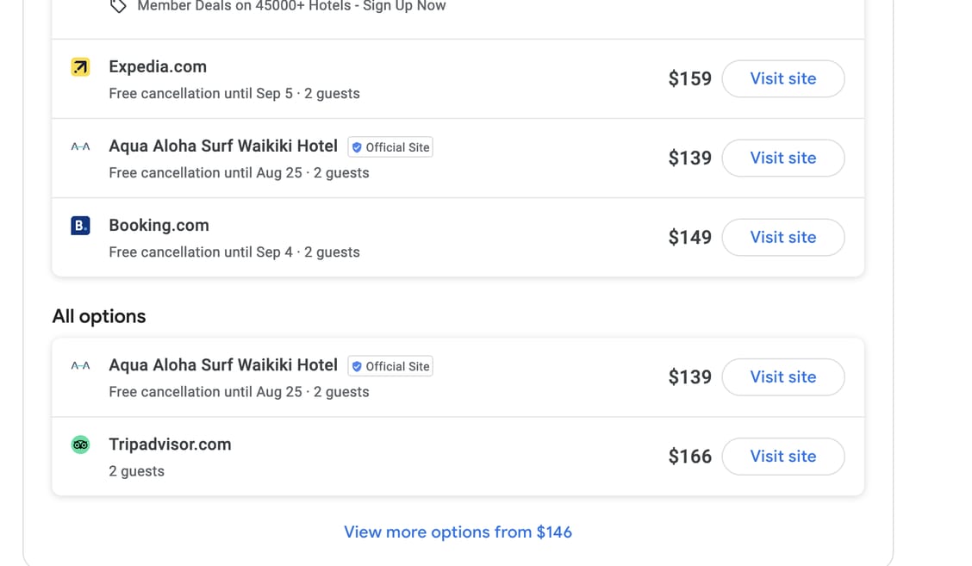The height and width of the screenshot is (566, 972).
Task: Select the Expedia.com listing name
Action: tap(158, 67)
